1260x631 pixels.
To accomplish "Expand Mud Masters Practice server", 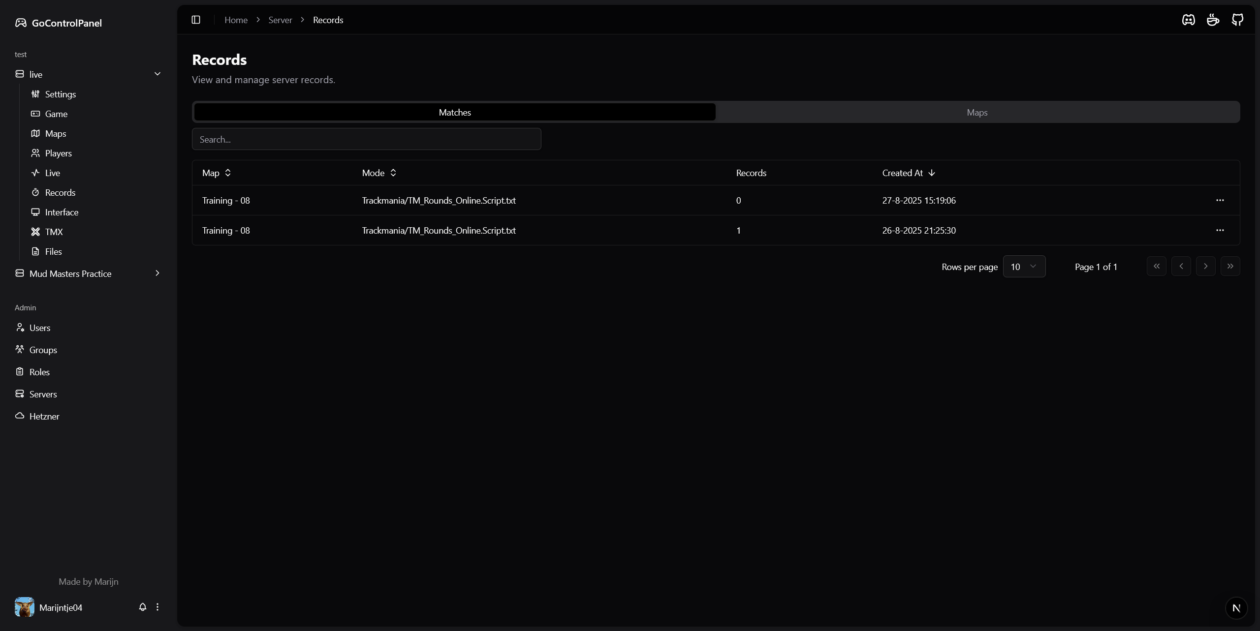I will coord(157,273).
